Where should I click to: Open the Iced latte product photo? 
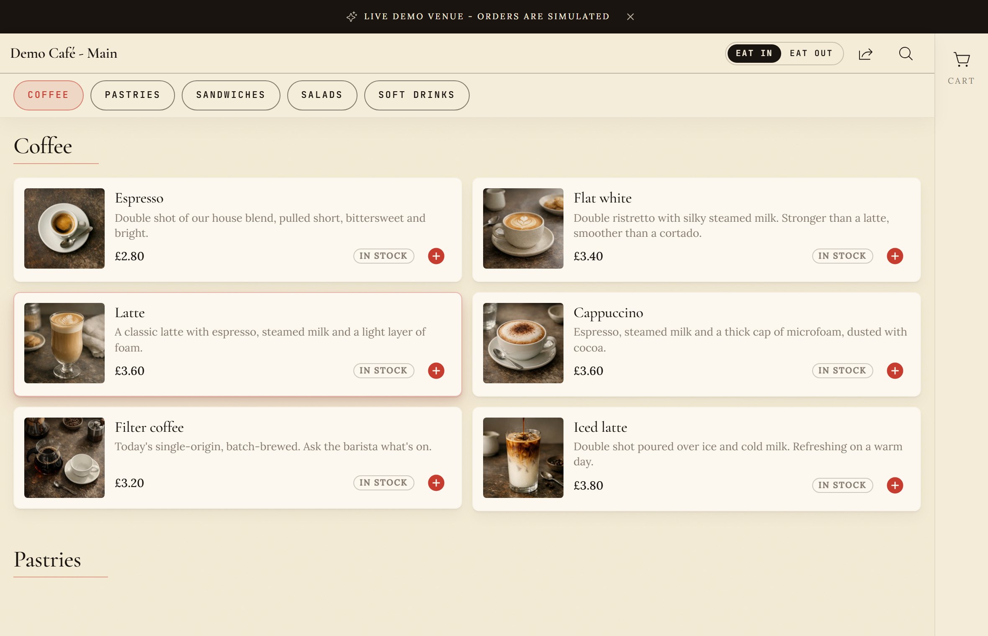click(523, 457)
